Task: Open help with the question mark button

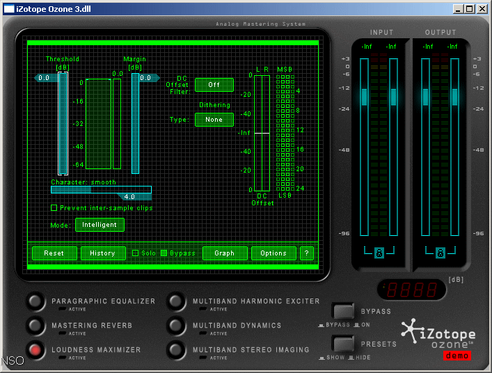Action: [x=307, y=253]
